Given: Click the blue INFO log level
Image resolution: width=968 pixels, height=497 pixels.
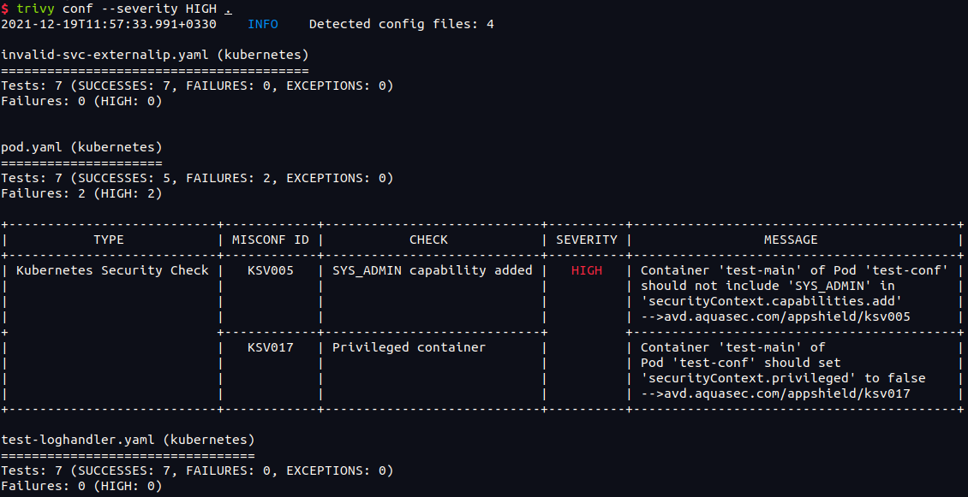Looking at the screenshot, I should click(x=263, y=24).
